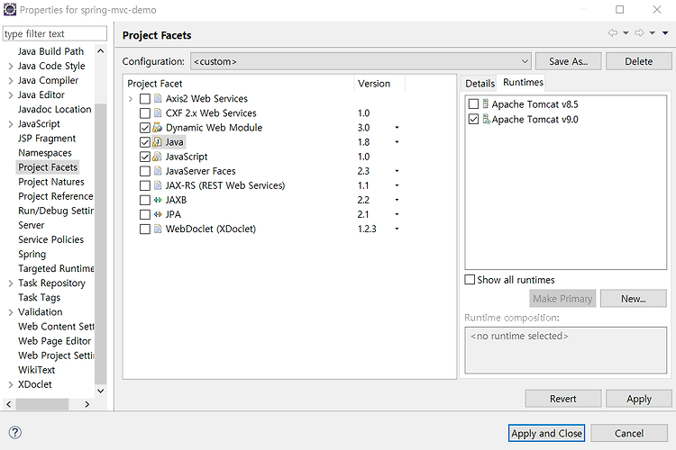This screenshot has height=450, width=676.
Task: Select Project Natures in sidebar
Action: [50, 182]
